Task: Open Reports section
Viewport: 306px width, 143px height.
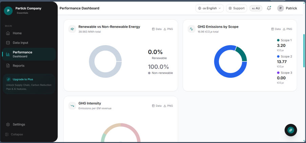Action: click(29, 66)
